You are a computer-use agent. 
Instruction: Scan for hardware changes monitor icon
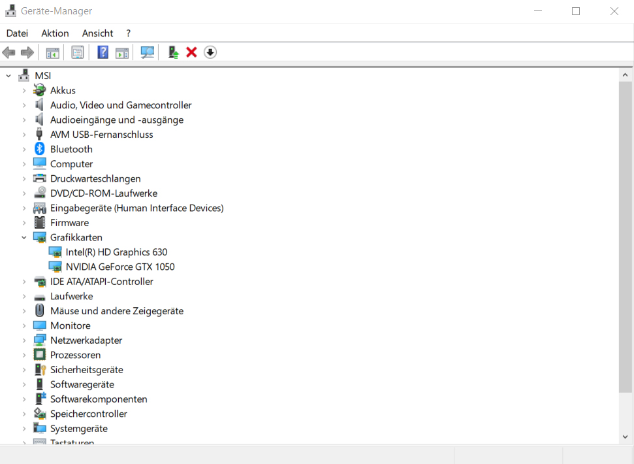(x=147, y=52)
